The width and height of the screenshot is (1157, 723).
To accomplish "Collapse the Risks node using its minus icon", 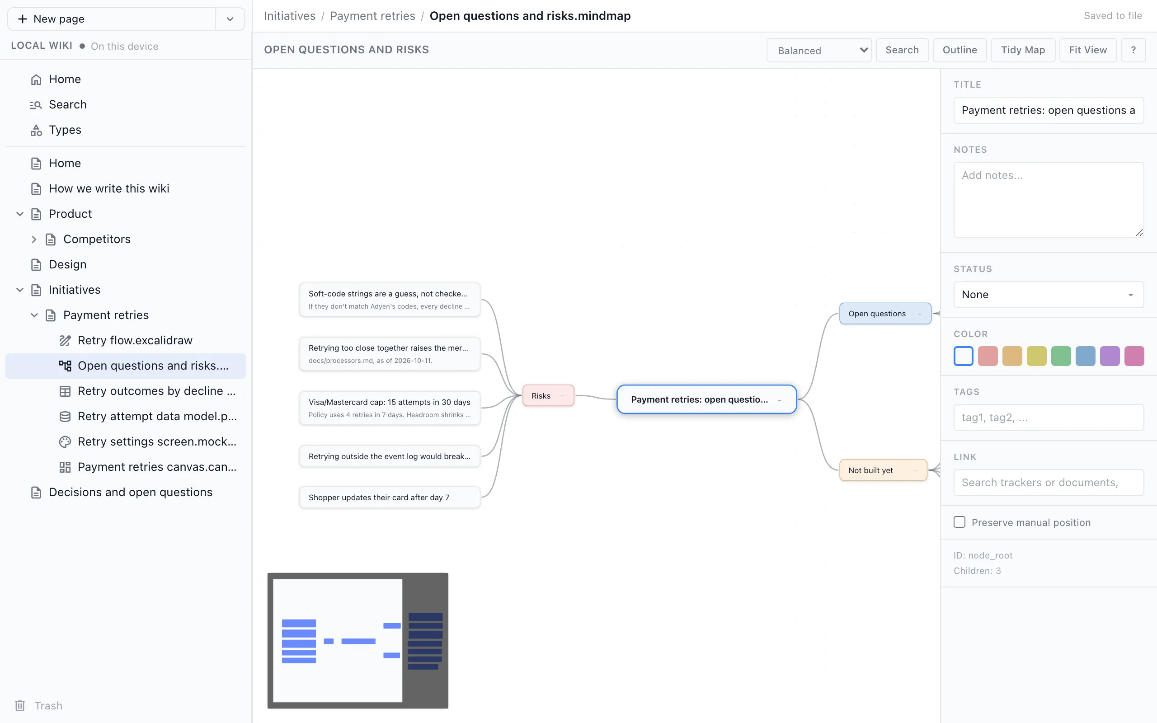I will [x=562, y=396].
